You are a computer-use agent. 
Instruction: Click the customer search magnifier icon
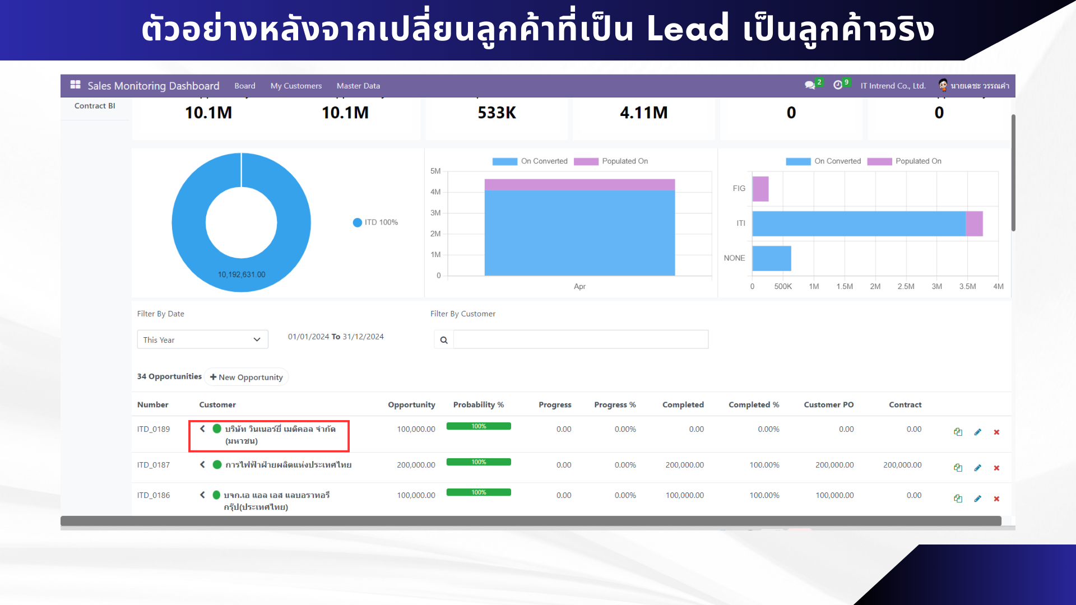point(444,340)
